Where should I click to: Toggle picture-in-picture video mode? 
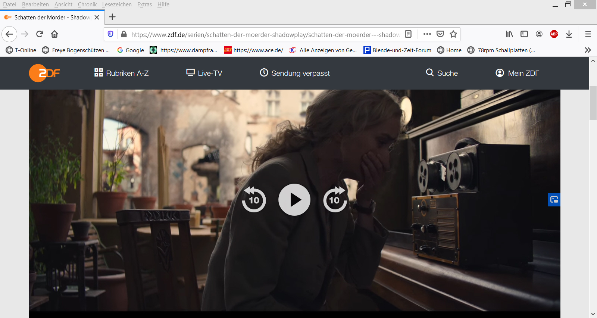pyautogui.click(x=554, y=200)
